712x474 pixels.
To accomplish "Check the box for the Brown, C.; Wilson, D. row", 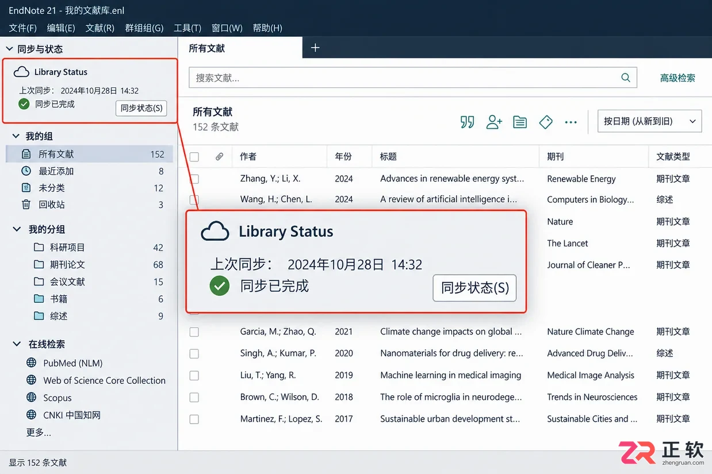I will (194, 398).
